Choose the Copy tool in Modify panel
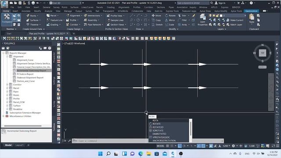This screenshot has height=158, width=281. coord(156,20)
